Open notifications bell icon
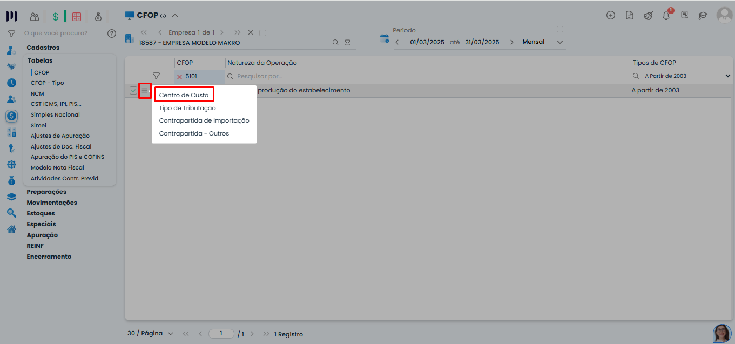Viewport: 735px width, 344px height. tap(666, 15)
